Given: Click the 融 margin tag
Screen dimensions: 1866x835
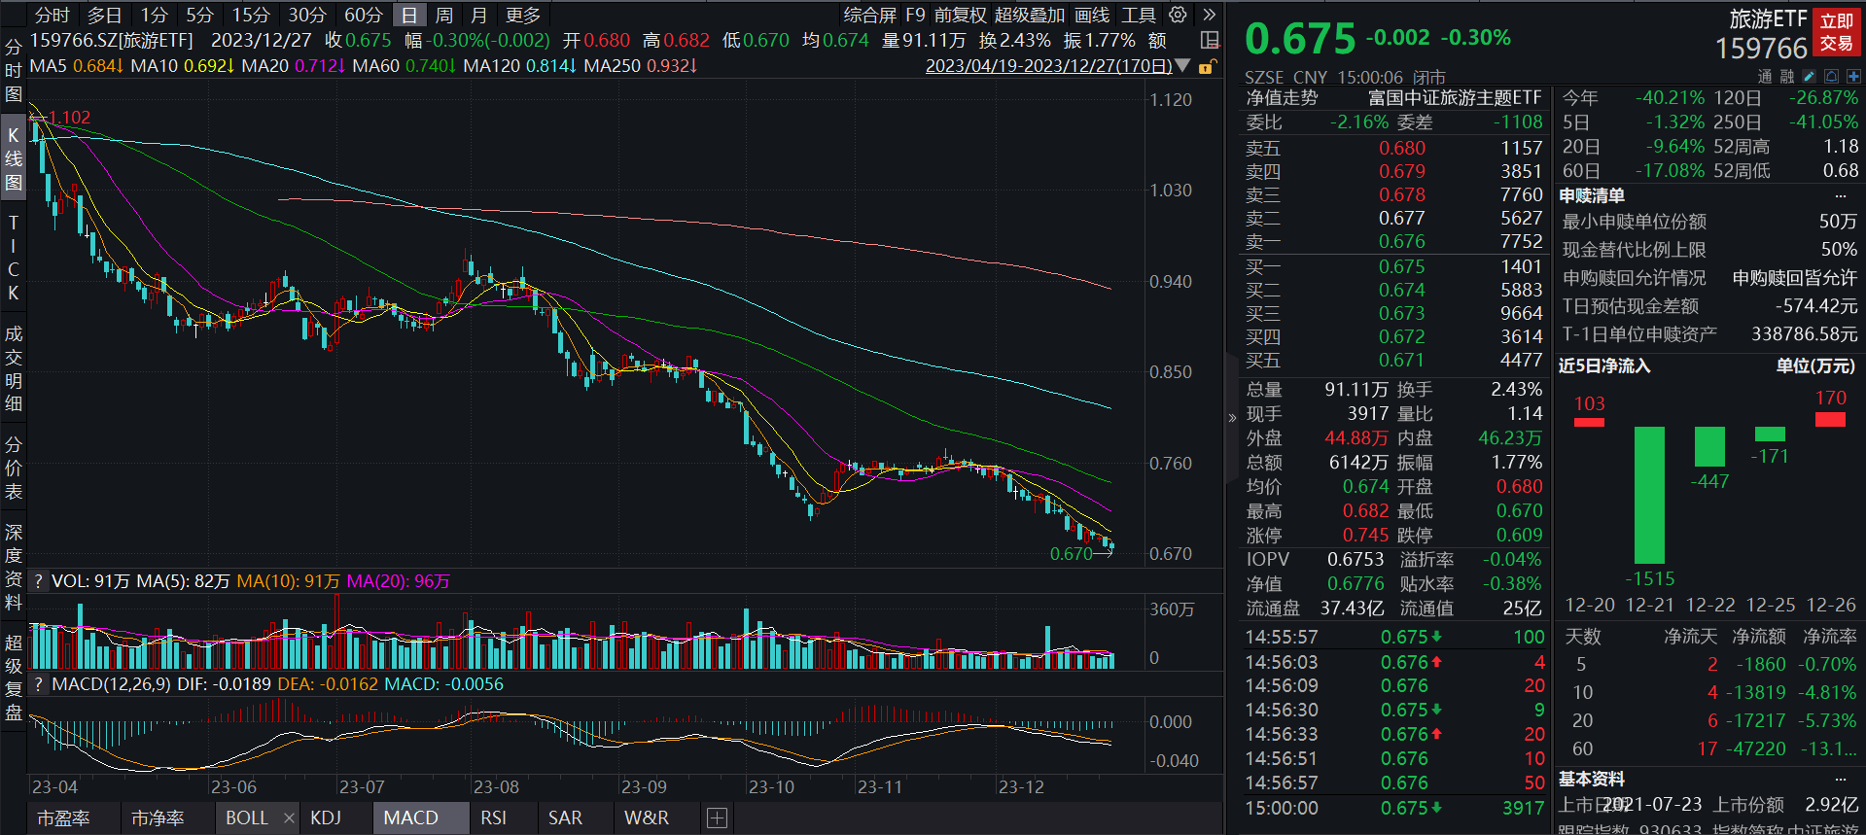Looking at the screenshot, I should coord(1787,76).
